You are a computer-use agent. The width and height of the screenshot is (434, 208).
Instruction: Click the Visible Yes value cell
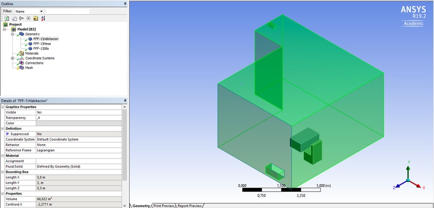click(x=79, y=112)
